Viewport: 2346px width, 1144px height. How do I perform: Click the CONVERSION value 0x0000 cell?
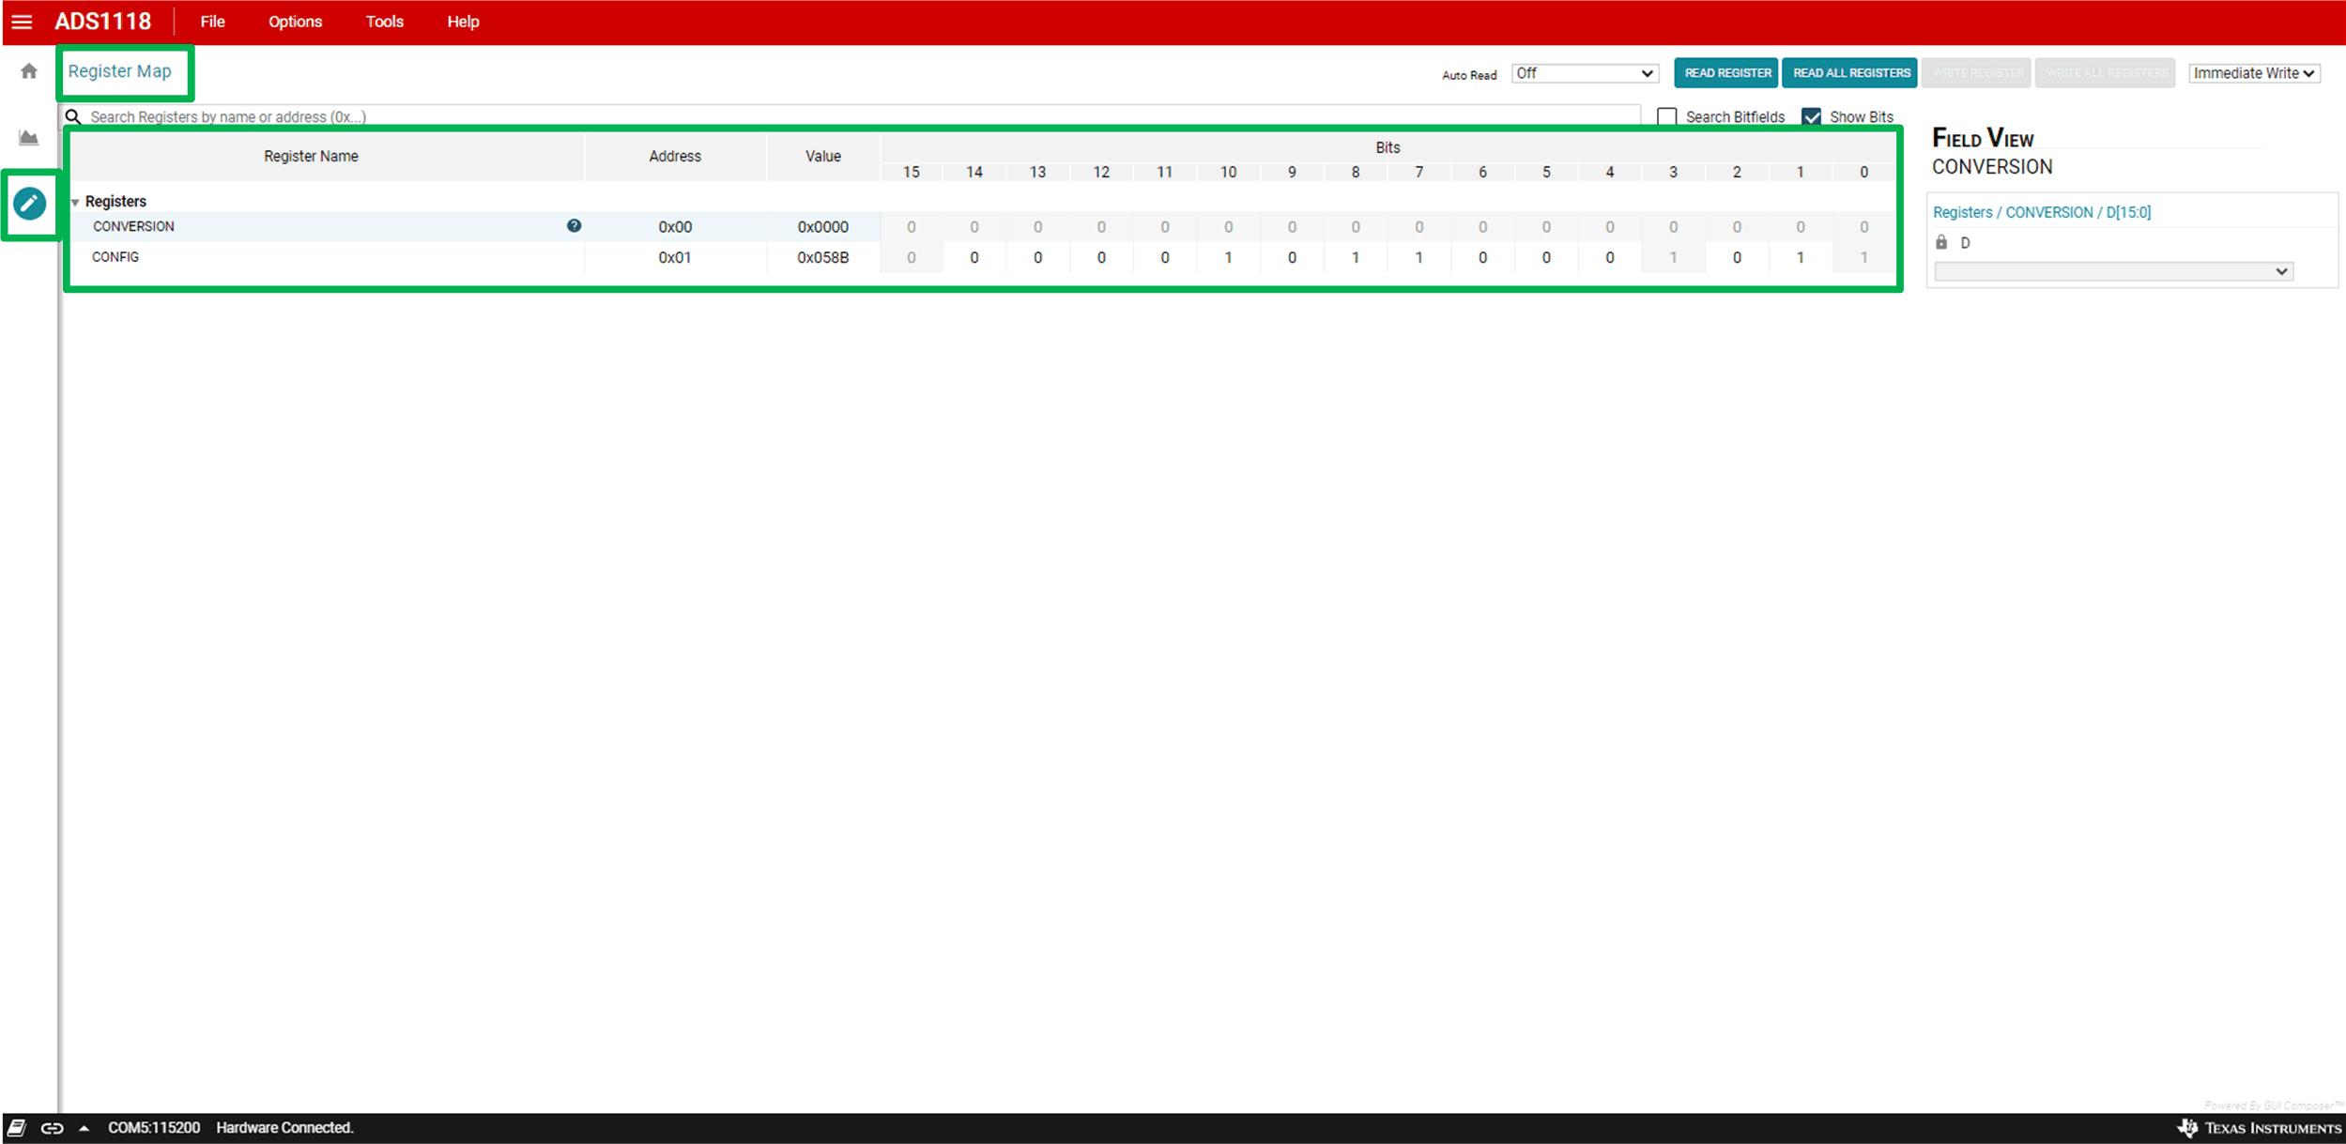click(x=823, y=227)
